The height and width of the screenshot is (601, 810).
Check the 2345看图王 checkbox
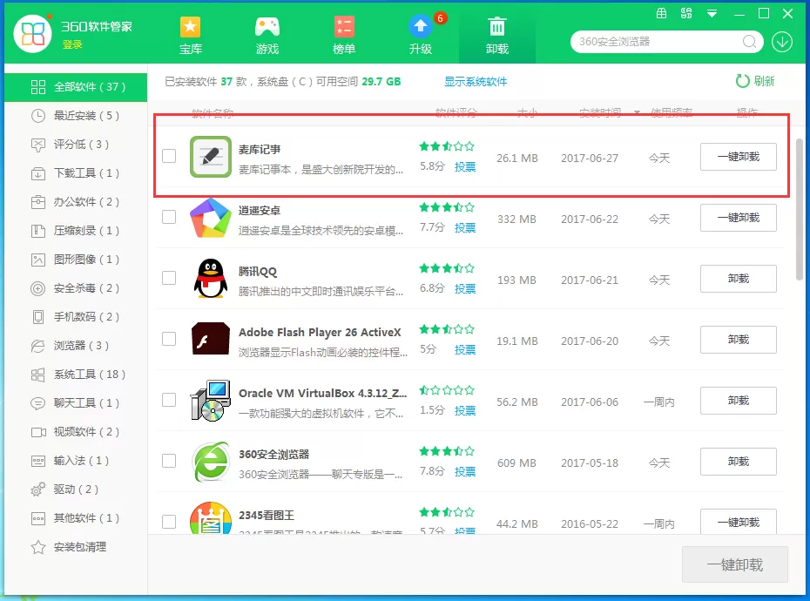tap(169, 522)
